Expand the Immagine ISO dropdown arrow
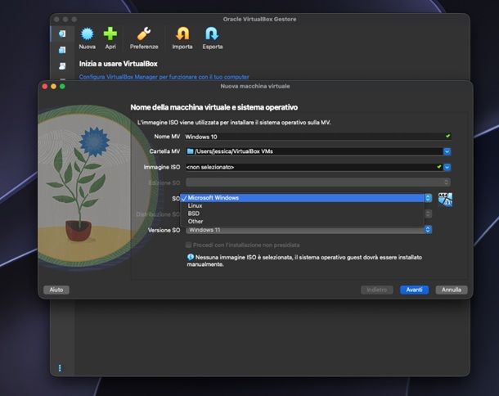This screenshot has height=396, width=499. [447, 167]
